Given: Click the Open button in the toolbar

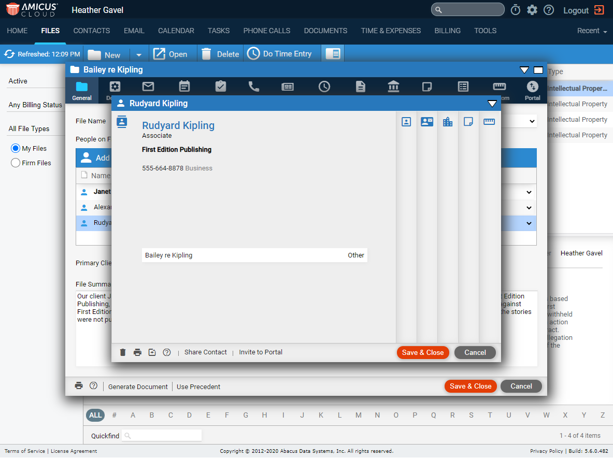Looking at the screenshot, I should 170,54.
